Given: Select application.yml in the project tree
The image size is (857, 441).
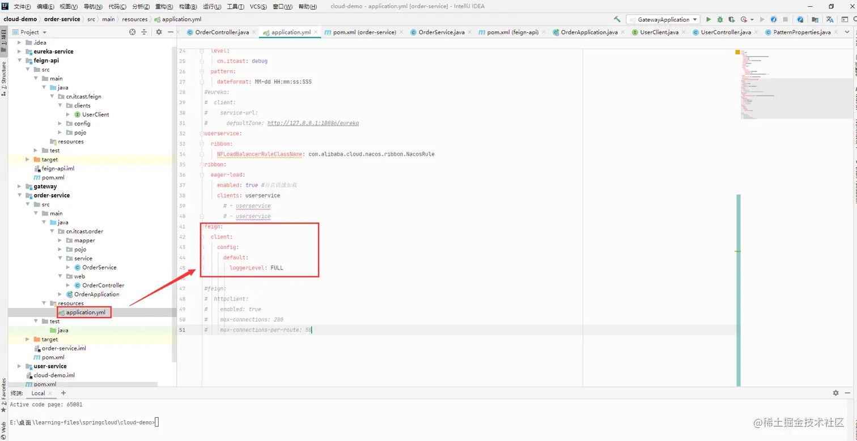Looking at the screenshot, I should click(x=85, y=312).
